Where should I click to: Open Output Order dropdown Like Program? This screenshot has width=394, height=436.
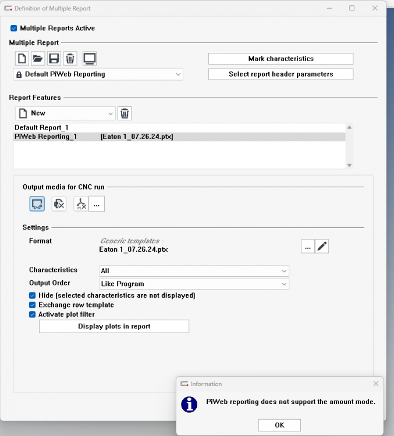[194, 284]
